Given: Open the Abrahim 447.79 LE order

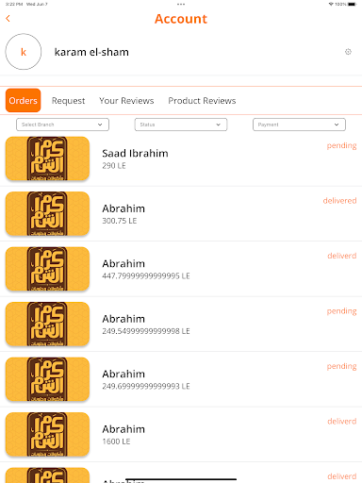Looking at the screenshot, I should point(181,269).
